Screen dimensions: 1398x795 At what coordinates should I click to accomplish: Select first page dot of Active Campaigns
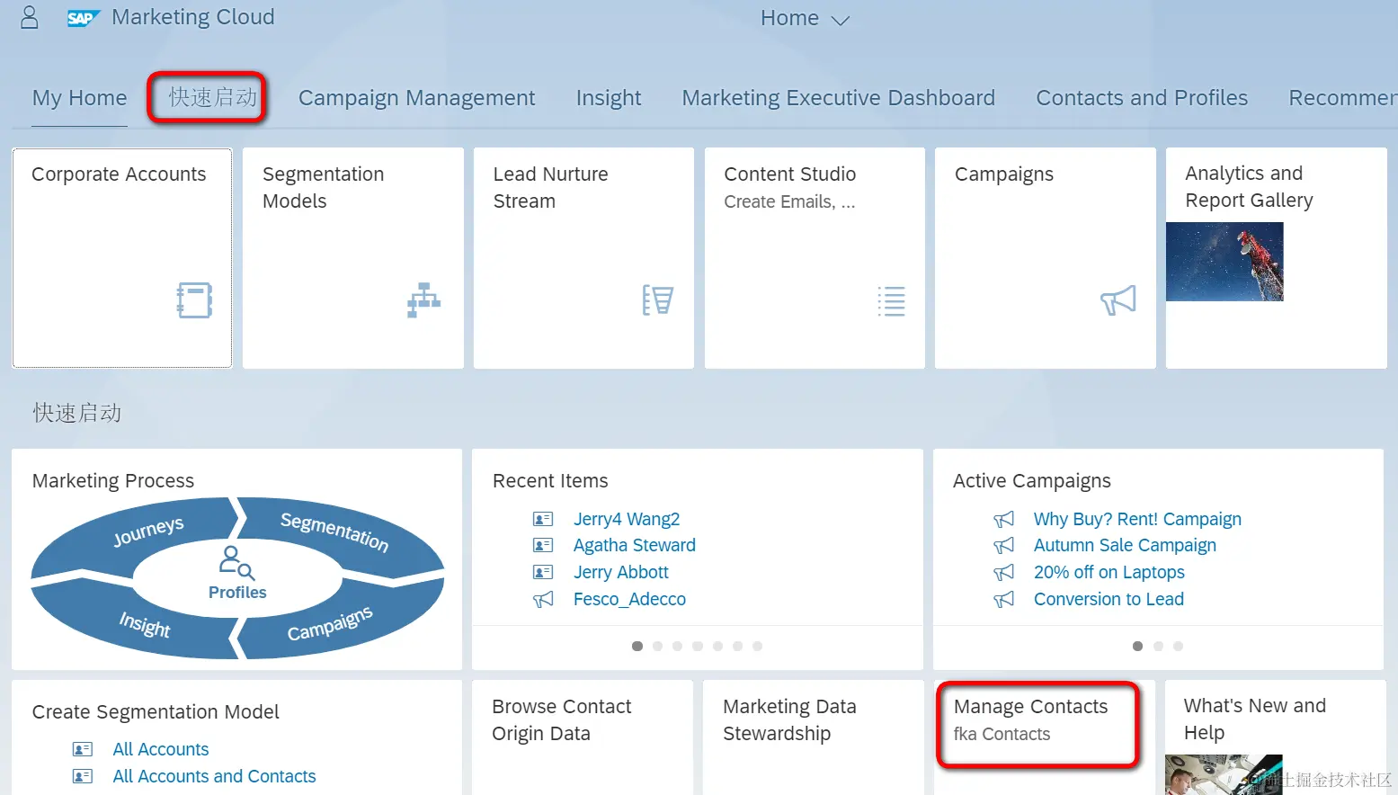1137,646
